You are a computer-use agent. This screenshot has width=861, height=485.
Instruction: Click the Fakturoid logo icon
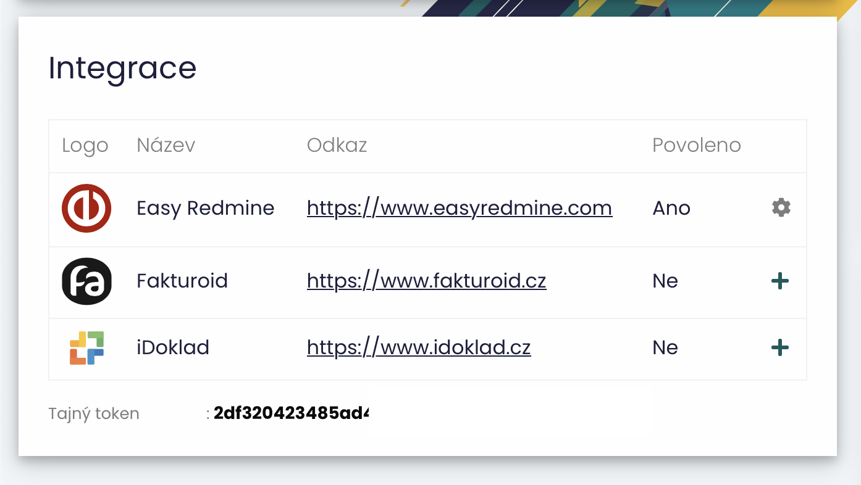86,281
